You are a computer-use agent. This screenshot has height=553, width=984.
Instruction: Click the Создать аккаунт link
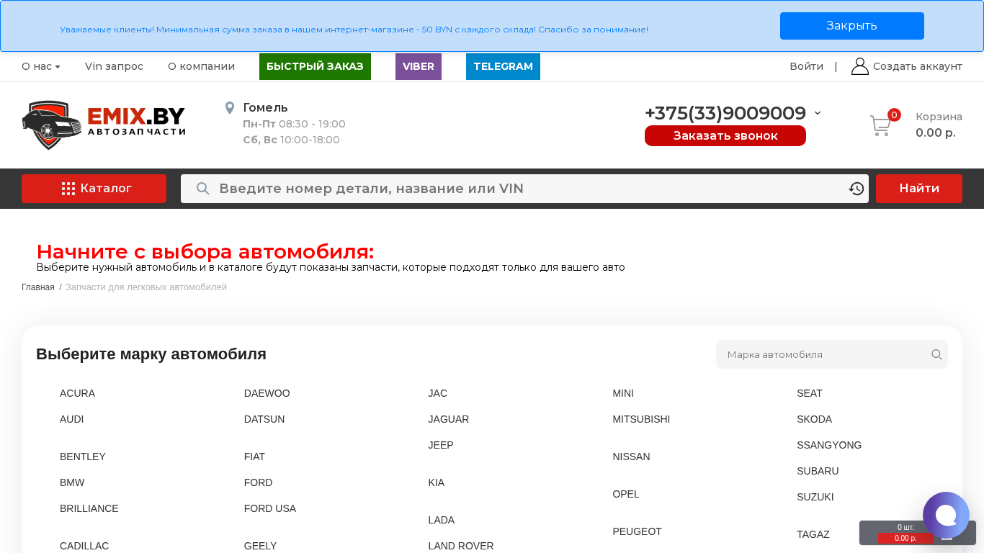(918, 66)
